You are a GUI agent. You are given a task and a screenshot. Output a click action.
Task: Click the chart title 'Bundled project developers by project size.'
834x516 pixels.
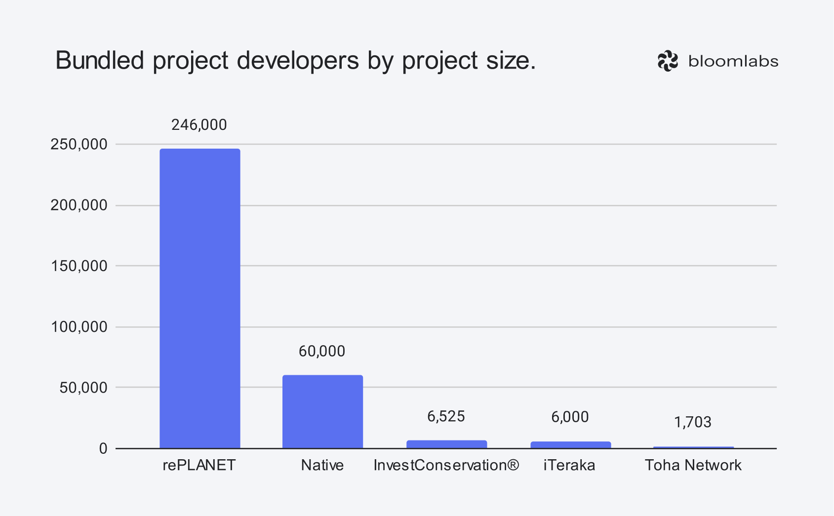tap(295, 61)
